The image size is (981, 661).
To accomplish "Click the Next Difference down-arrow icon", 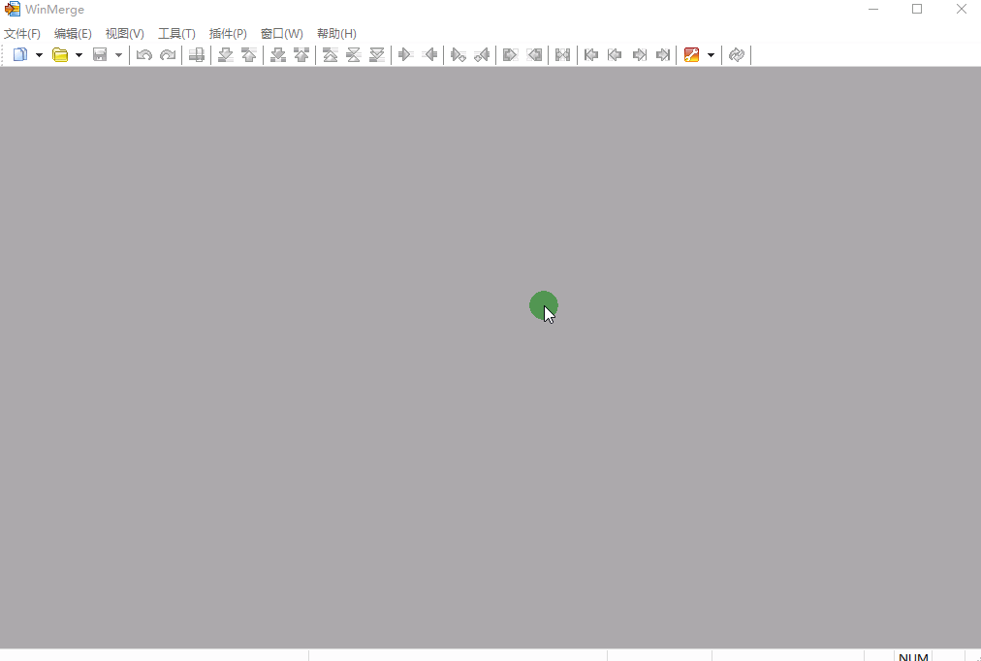I will (x=225, y=55).
